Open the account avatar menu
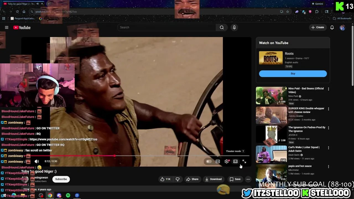The height and width of the screenshot is (199, 354). [x=342, y=27]
